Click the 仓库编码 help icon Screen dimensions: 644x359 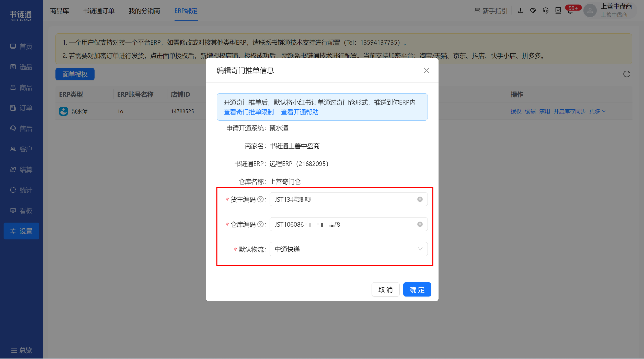point(260,224)
